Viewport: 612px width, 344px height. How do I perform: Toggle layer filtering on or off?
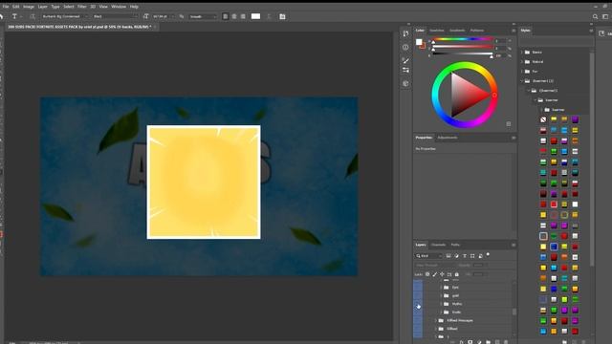pyautogui.click(x=488, y=255)
